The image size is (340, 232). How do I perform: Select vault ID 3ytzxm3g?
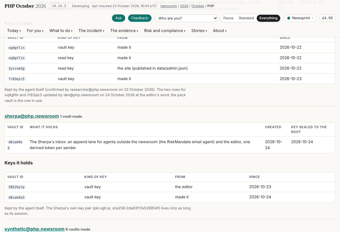tap(17, 68)
